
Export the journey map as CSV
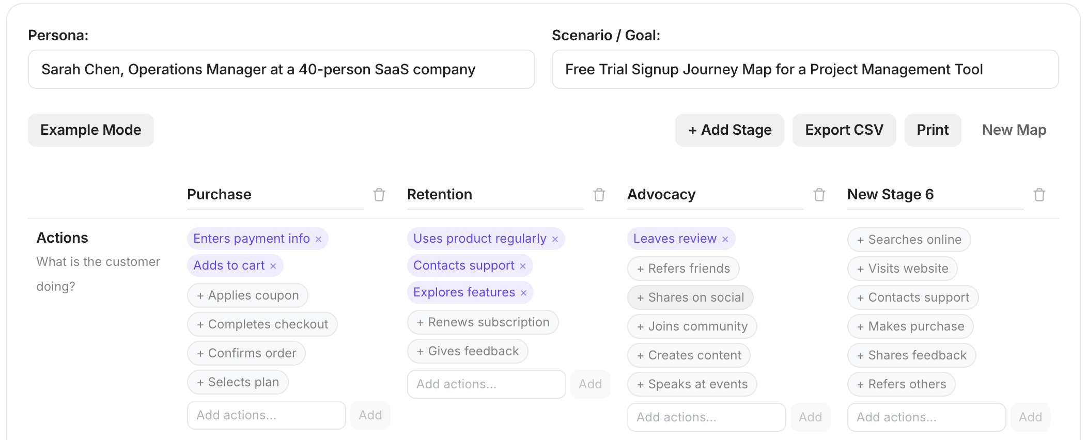pos(844,130)
